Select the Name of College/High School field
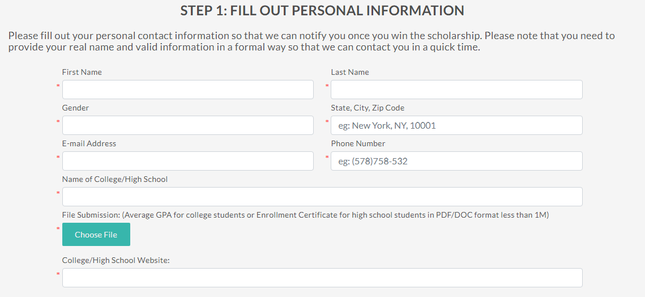 (322, 197)
